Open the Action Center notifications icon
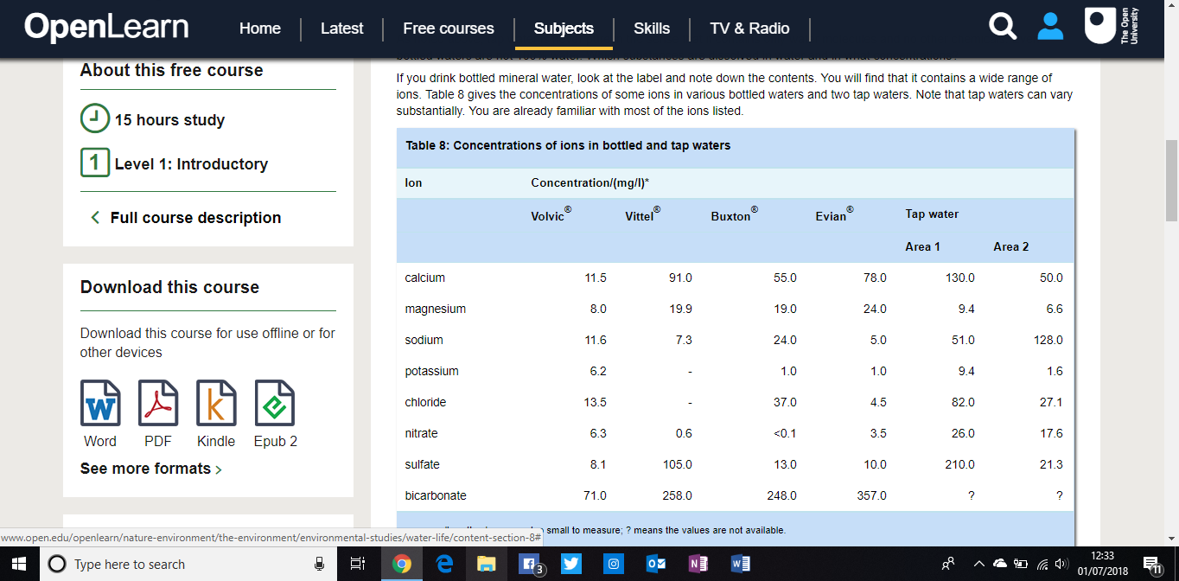Image resolution: width=1179 pixels, height=581 pixels. tap(1153, 564)
